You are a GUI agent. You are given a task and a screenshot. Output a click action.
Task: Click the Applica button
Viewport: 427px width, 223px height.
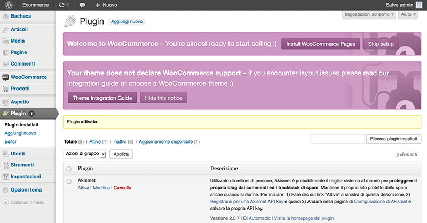(121, 154)
